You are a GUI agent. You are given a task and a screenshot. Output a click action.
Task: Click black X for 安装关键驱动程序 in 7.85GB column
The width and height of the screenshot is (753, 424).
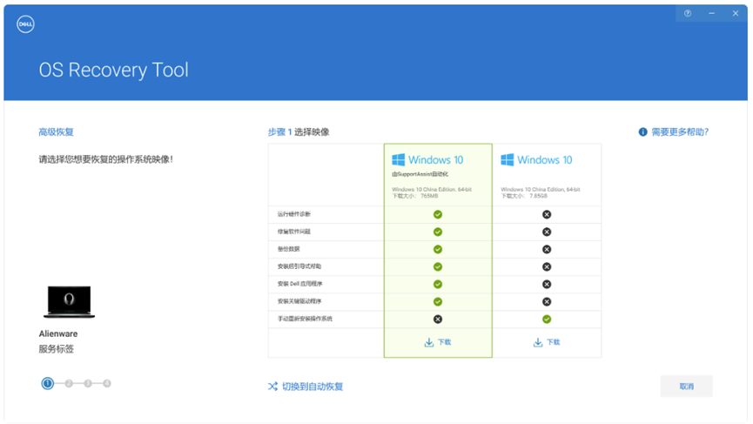(x=547, y=301)
